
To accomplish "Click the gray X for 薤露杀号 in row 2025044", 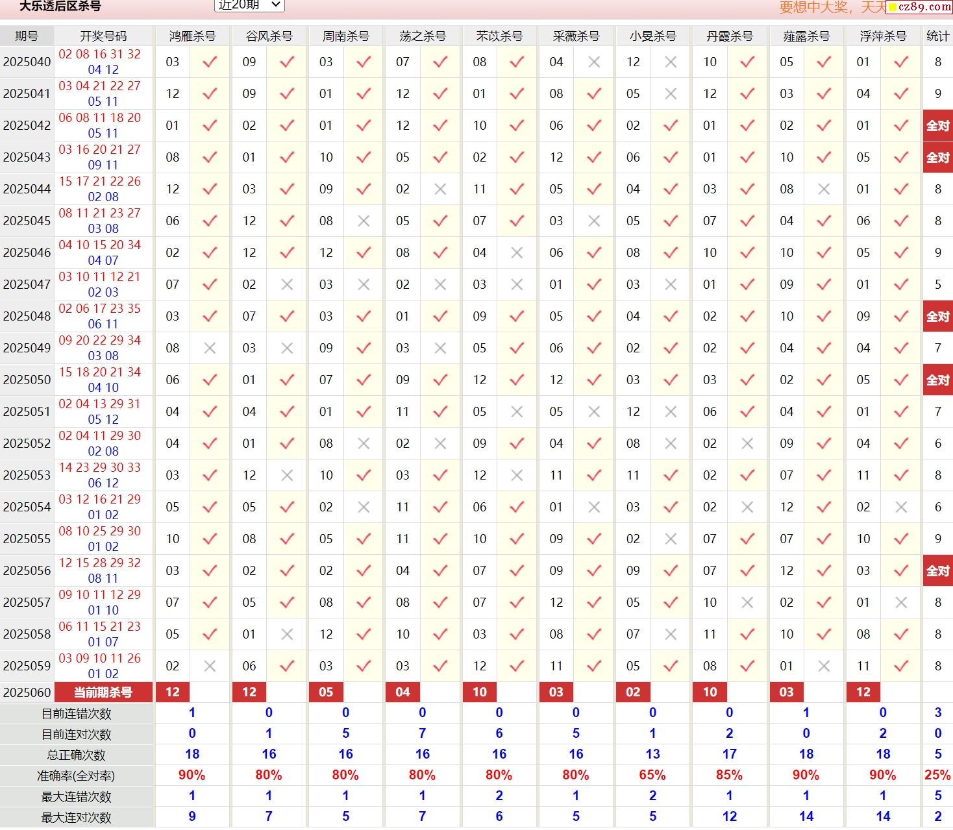I will click(824, 189).
